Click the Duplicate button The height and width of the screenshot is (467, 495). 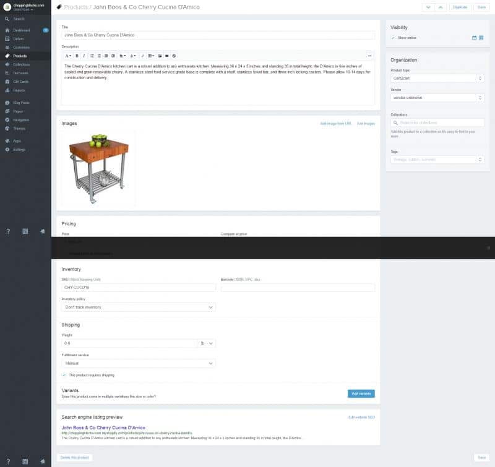[460, 7]
